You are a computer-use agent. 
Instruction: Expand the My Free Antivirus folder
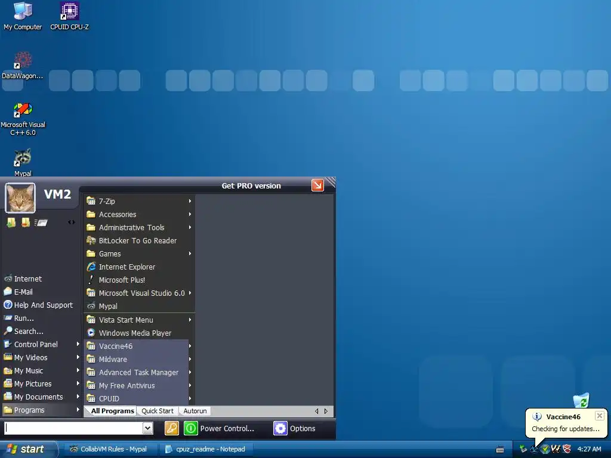point(140,386)
